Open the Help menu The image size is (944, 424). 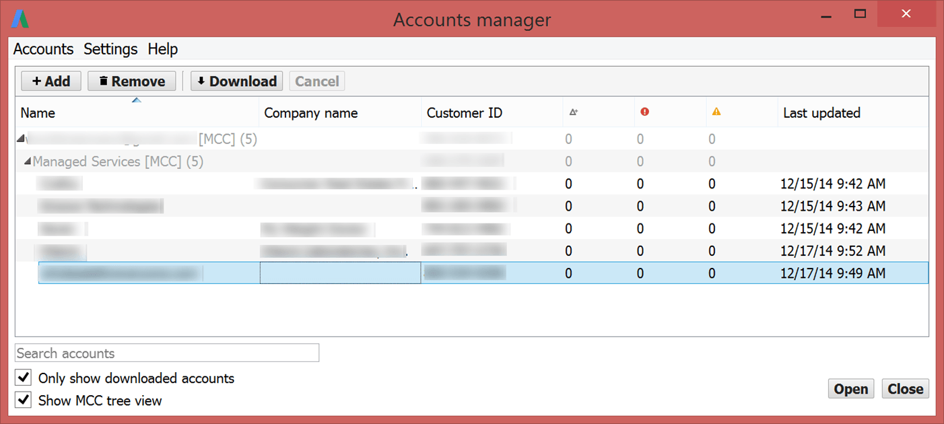[163, 49]
